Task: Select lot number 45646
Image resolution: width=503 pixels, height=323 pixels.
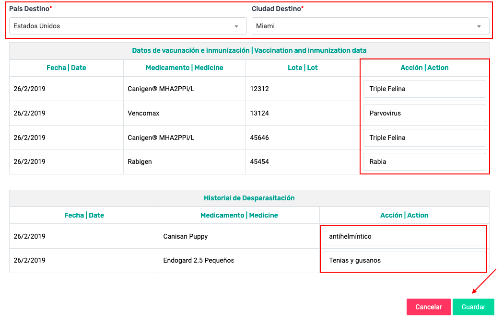Action: pyautogui.click(x=259, y=138)
